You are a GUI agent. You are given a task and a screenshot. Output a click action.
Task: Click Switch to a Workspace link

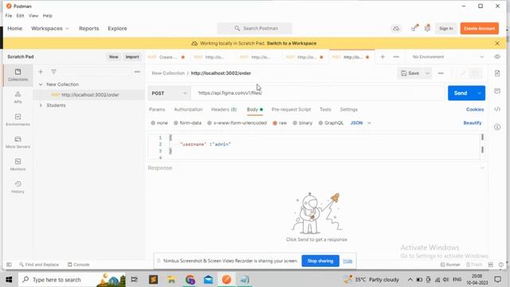292,43
